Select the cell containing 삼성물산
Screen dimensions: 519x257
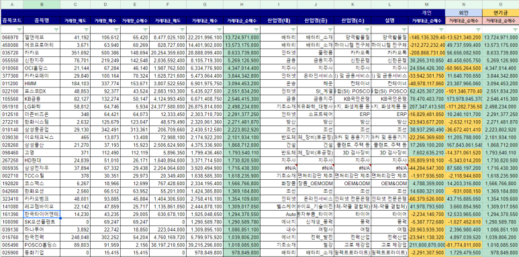(x=42, y=144)
